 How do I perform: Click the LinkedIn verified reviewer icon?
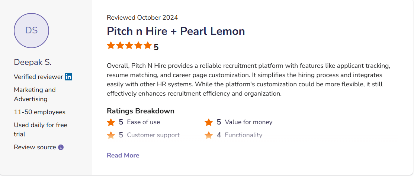[68, 77]
